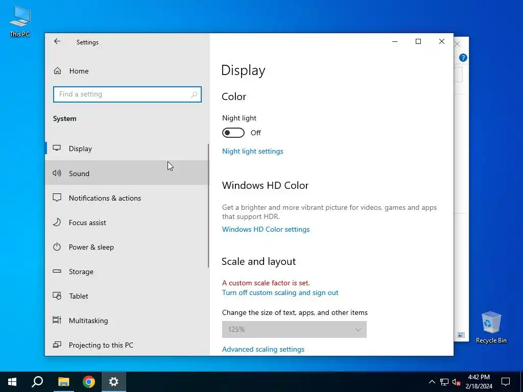Click the Notifications speech bubble icon
The width and height of the screenshot is (523, 392).
[57, 198]
